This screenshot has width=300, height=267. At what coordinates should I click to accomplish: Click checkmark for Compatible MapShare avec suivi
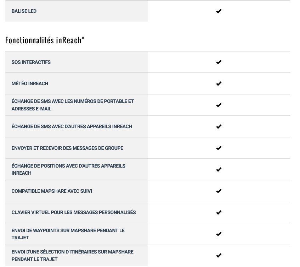point(219,191)
